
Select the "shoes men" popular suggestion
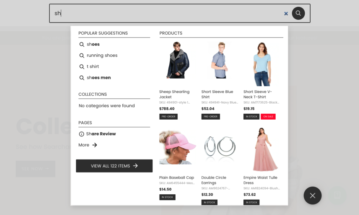tap(99, 78)
